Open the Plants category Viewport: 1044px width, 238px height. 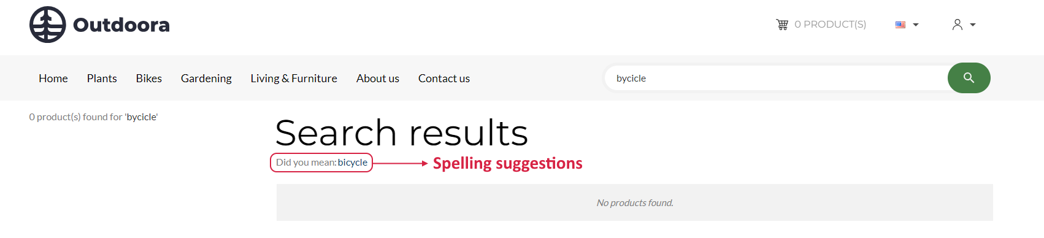pos(102,79)
